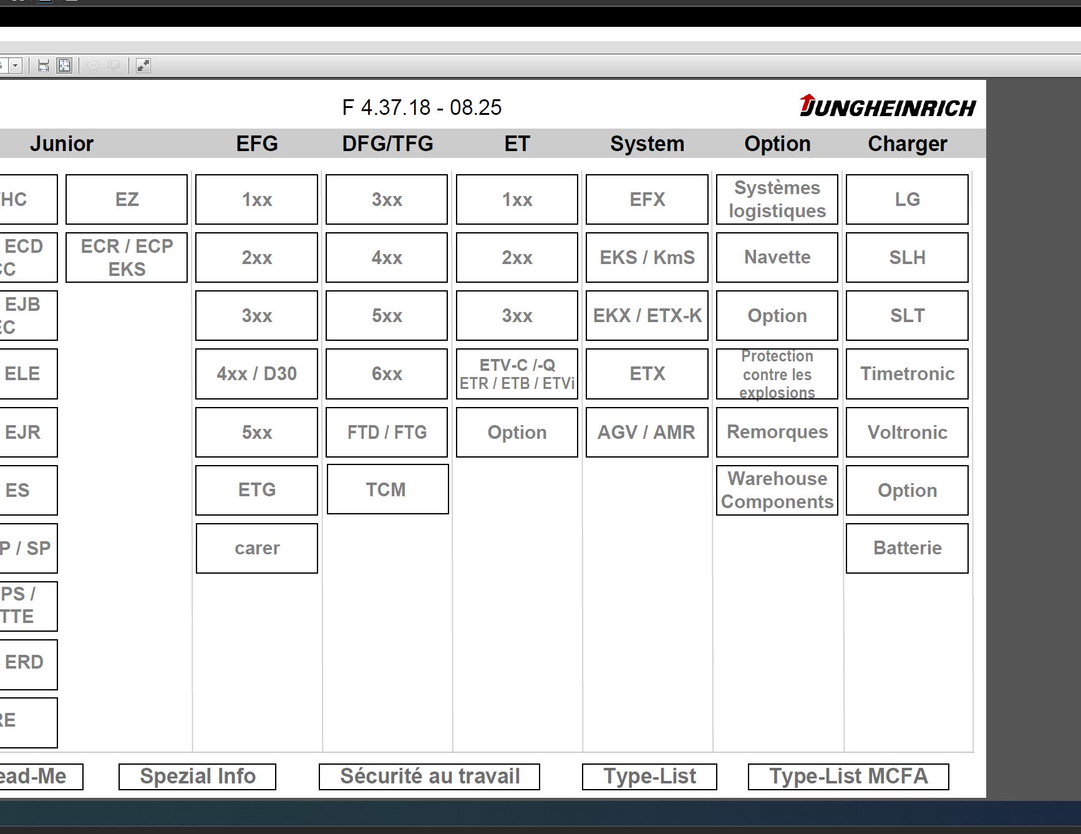
Task: Select Timetronic under Charger
Action: click(x=906, y=373)
